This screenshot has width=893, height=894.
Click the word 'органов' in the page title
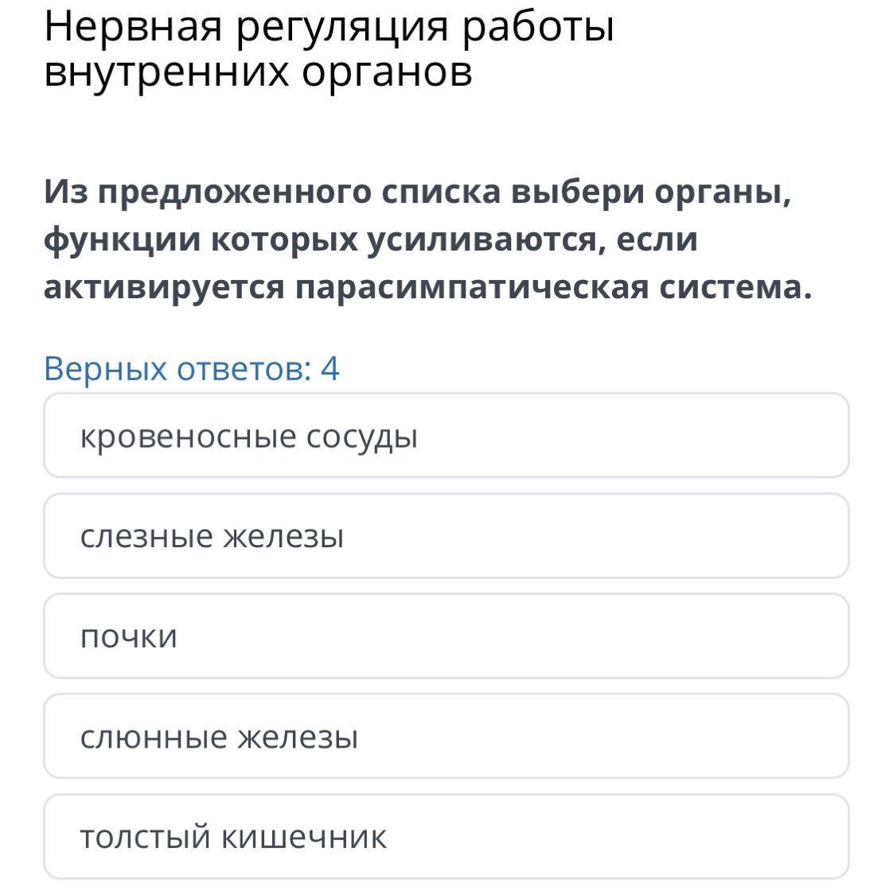click(x=387, y=73)
